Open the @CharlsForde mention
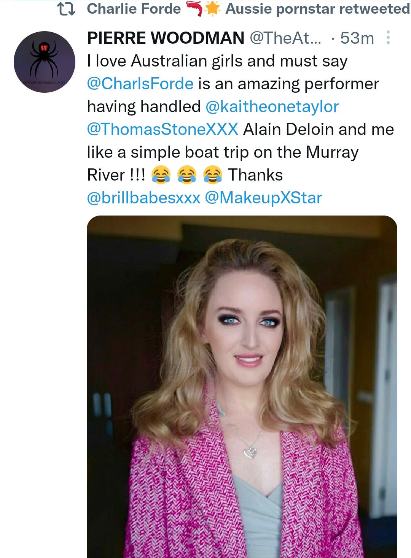Viewport: 411px width, 558px height. pos(140,84)
